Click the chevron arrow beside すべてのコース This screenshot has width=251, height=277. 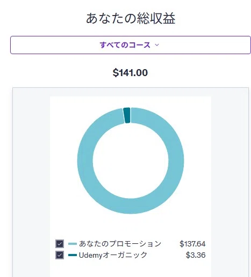[x=157, y=45]
